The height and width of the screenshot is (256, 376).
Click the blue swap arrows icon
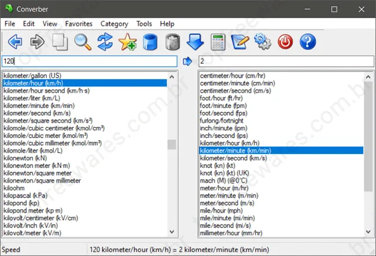click(105, 42)
